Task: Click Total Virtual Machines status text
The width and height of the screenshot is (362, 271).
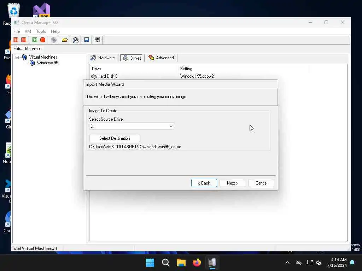Action: coord(34,248)
